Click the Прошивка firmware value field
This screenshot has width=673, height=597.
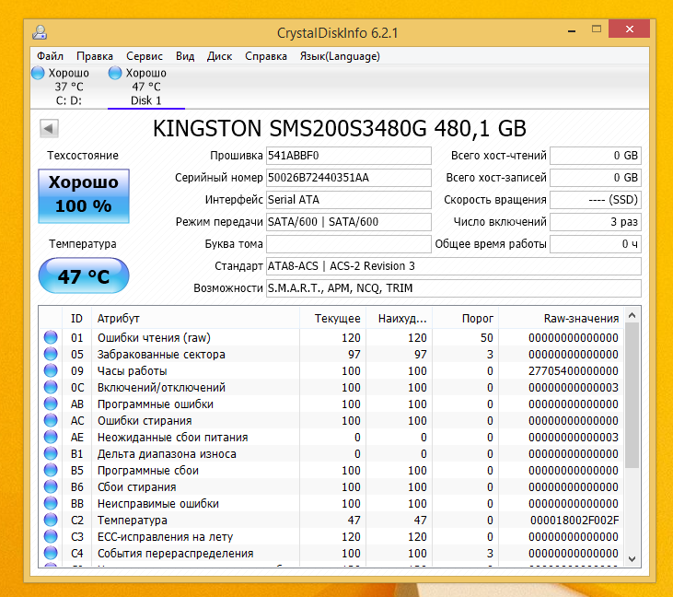coord(348,156)
